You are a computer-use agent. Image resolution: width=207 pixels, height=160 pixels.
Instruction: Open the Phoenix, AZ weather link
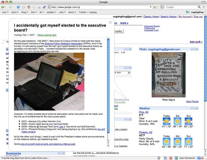pyautogui.click(x=146, y=132)
